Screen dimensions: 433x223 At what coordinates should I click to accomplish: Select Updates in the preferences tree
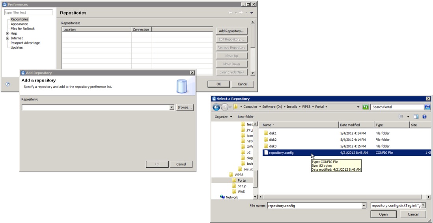(17, 48)
